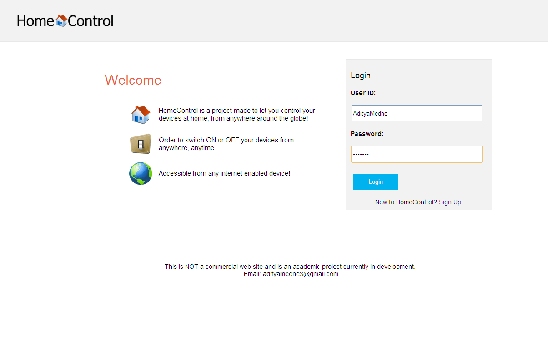
Task: Focus the User ID input field
Action: tap(416, 114)
